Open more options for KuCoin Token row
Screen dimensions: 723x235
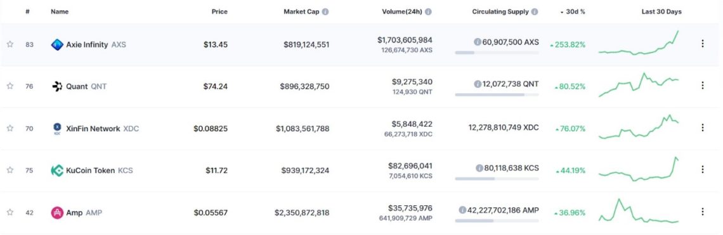click(x=702, y=170)
